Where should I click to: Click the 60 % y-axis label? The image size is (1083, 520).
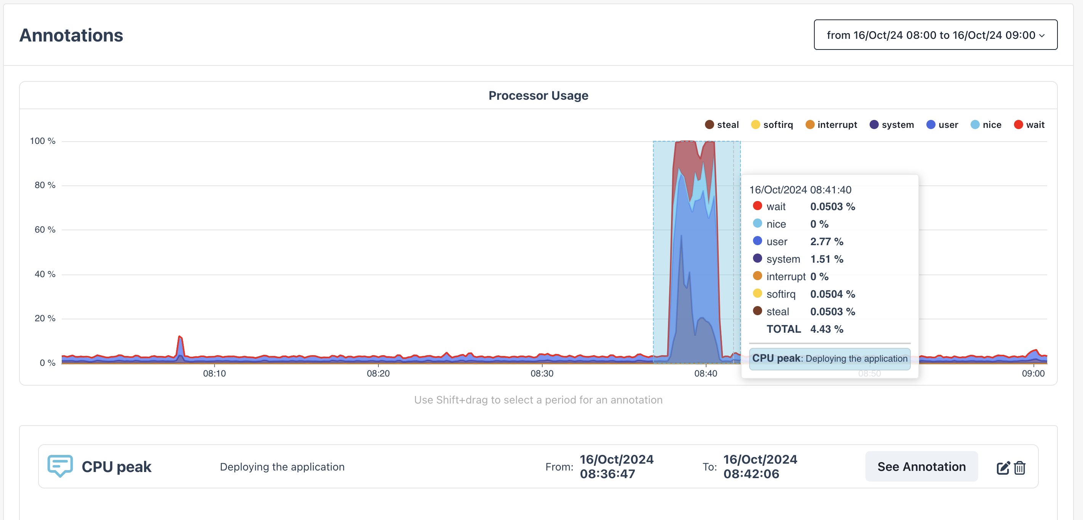pos(45,230)
